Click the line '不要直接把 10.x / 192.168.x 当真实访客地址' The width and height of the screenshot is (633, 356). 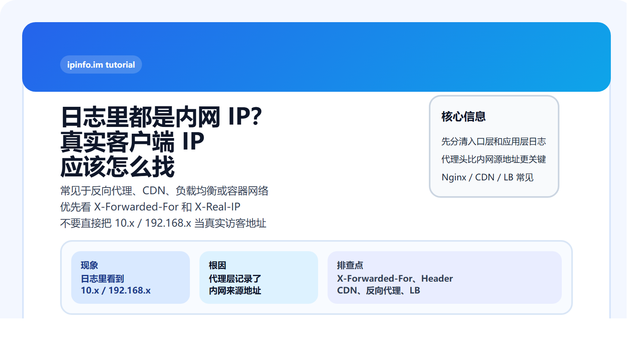click(163, 223)
